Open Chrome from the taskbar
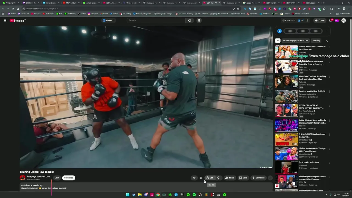 pyautogui.click(x=158, y=195)
